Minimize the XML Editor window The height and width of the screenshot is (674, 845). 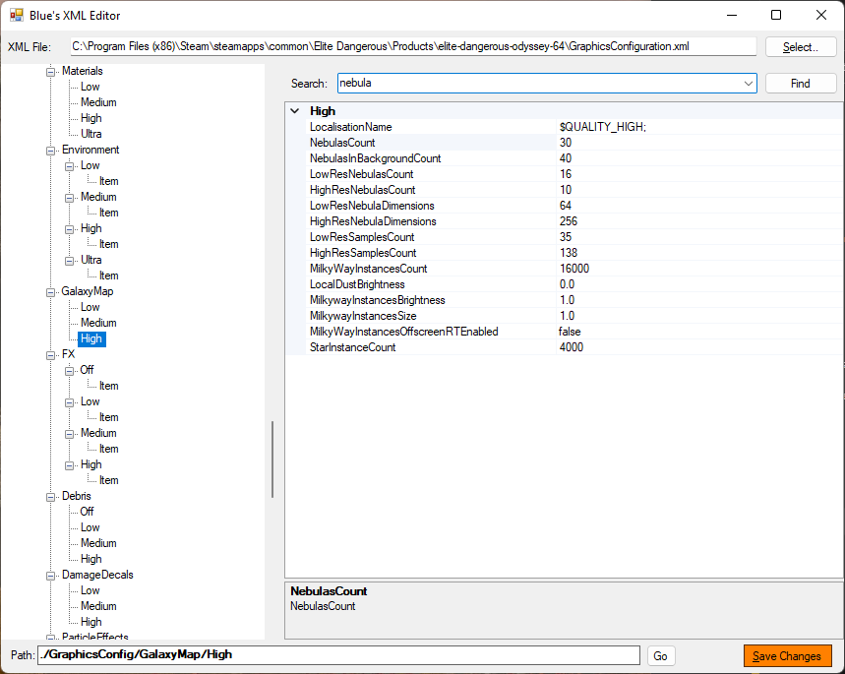pos(731,15)
